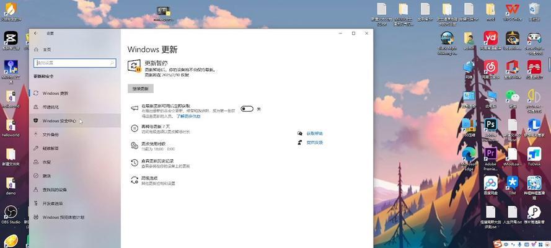Viewport: 551px width, 248px height.
Task: Pause updates for 7 more days
Action: [x=161, y=128]
